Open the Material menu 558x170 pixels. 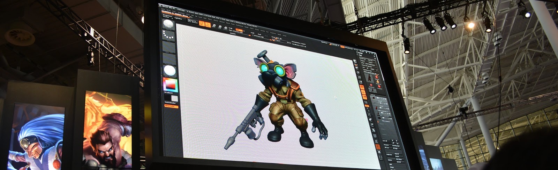[222, 22]
